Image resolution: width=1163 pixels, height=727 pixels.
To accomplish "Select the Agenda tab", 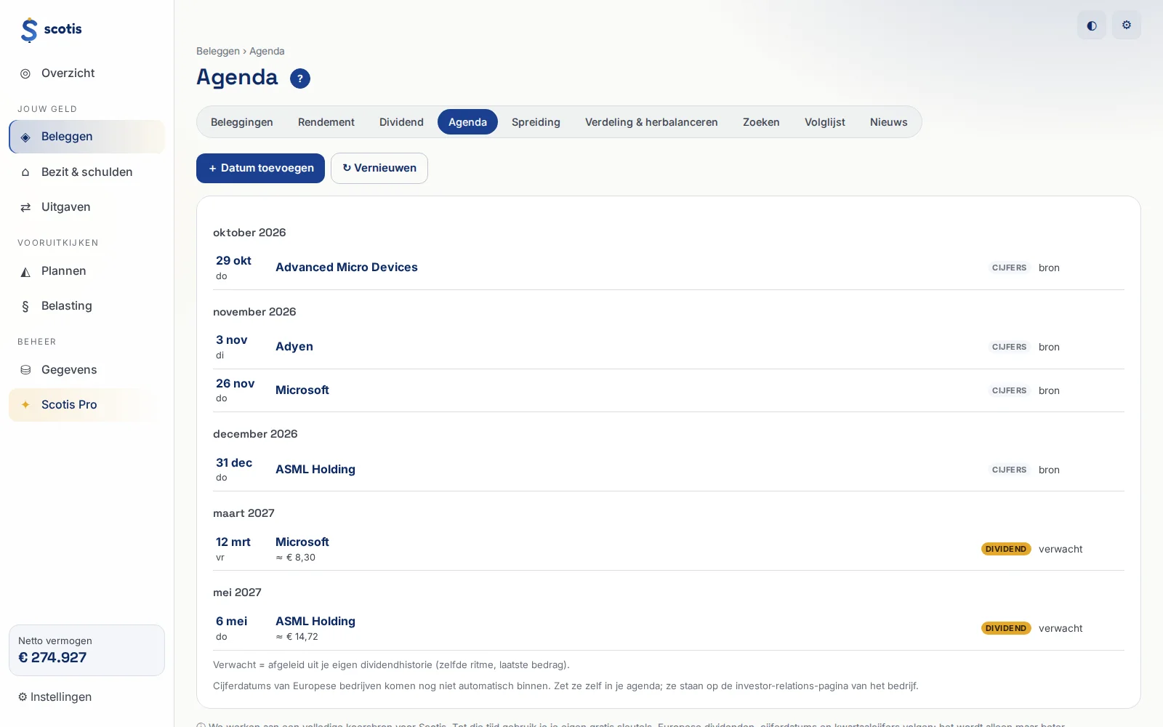I will [467, 122].
